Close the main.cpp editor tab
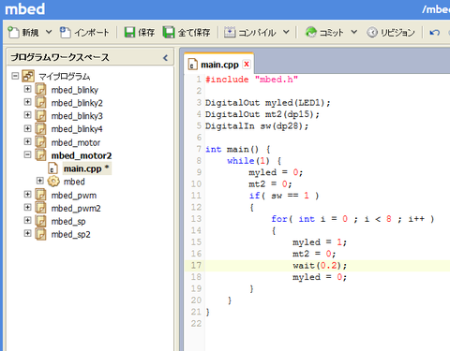 pyautogui.click(x=247, y=64)
